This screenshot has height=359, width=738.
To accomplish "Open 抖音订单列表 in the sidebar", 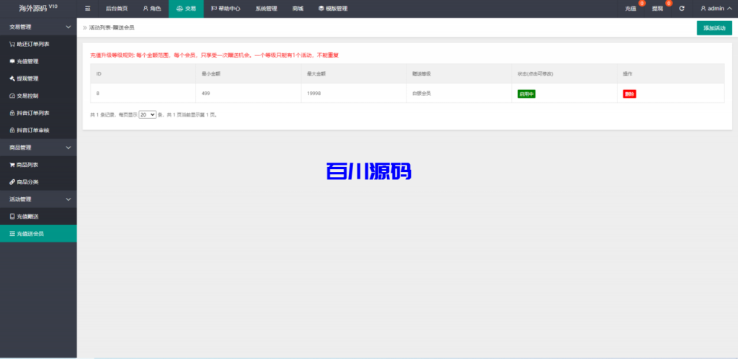I will 38,113.
